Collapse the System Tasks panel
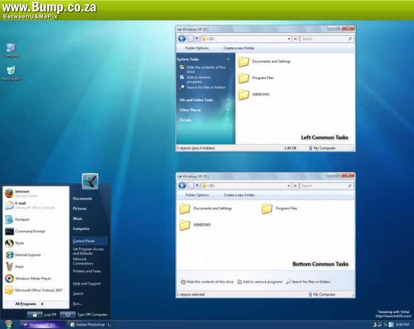 (228, 59)
